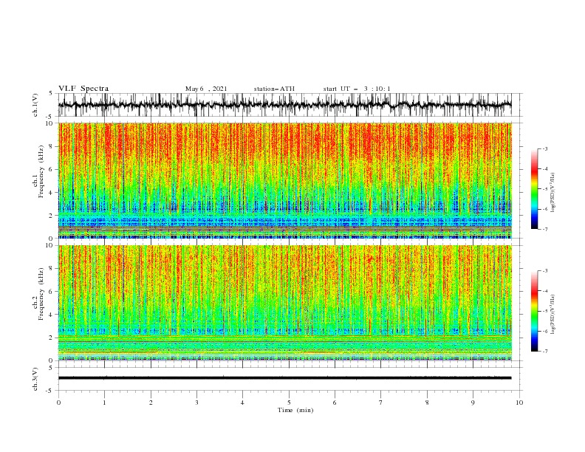Click the ch.1 colorbar '-7' tick label
This screenshot has height=452, width=585.
coord(544,229)
